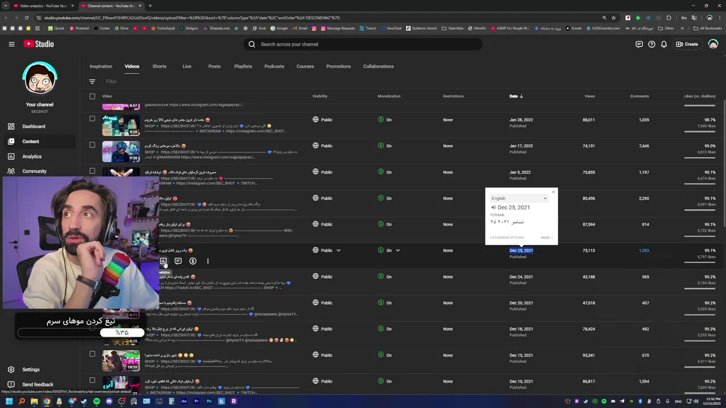Open Photoshop from the taskbar

[x=209, y=401]
